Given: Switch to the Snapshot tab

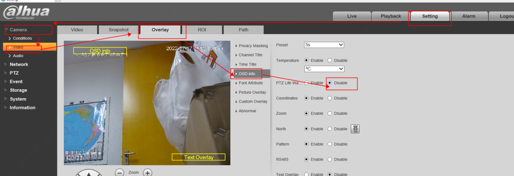Looking at the screenshot, I should pos(119,30).
